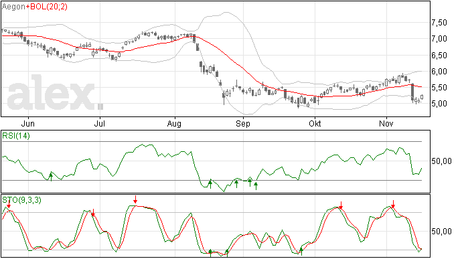462x259 pixels.
Task: Select the RSI(14) panel label
Action: coord(16,136)
